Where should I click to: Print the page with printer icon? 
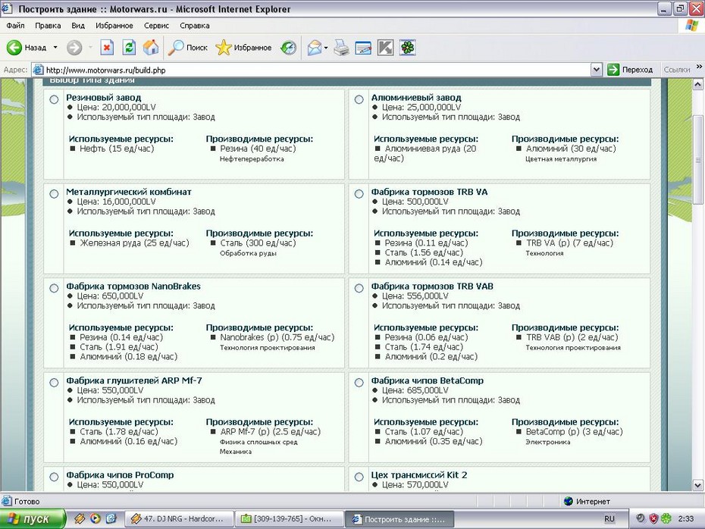341,47
